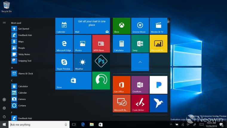The image size is (227, 128).
Task: Show hidden system tray icons
Action: click(171, 124)
